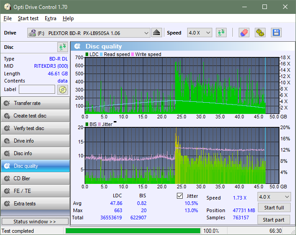Click the FE / TE icon

tap(7, 191)
